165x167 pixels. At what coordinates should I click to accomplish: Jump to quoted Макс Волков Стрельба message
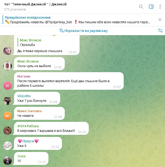tap(29, 42)
